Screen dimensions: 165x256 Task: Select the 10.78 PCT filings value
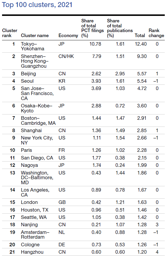pyautogui.click(x=95, y=44)
